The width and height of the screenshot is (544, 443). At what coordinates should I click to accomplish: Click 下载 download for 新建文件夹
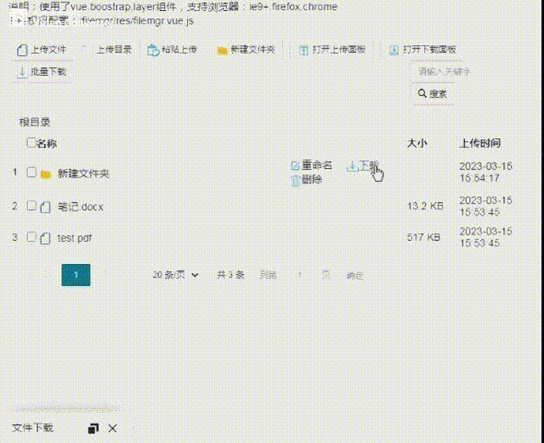[x=363, y=165]
